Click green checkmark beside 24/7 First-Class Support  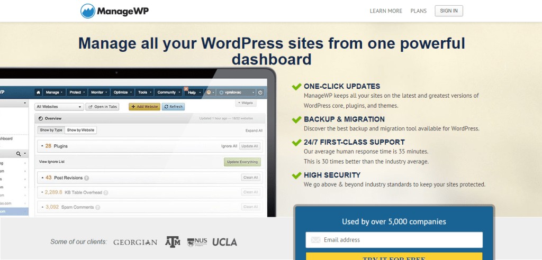296,142
